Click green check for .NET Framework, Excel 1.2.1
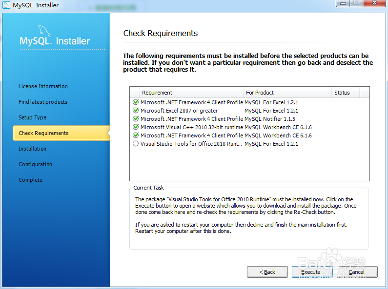The height and width of the screenshot is (289, 388). pos(136,102)
